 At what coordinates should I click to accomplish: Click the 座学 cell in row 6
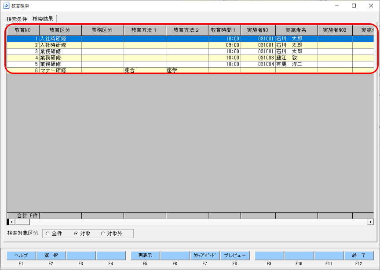tap(187, 70)
